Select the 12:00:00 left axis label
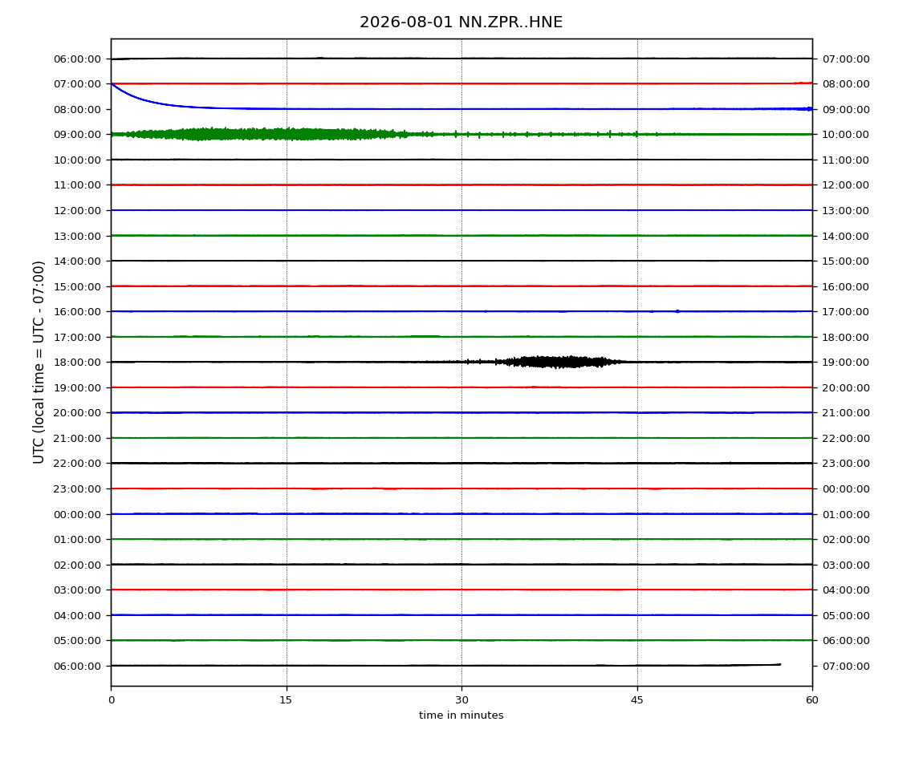The height and width of the screenshot is (762, 923). coord(77,211)
